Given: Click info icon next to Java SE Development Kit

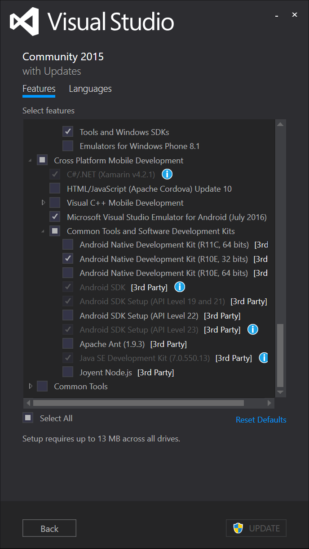Looking at the screenshot, I should pos(264,358).
